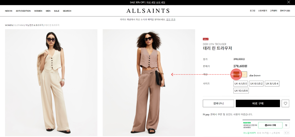Select the doe brown color swatch

pos(236,75)
